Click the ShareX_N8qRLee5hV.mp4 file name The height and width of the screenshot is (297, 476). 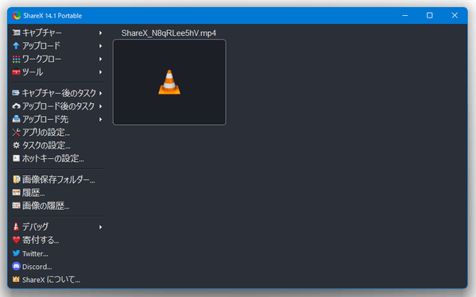pyautogui.click(x=168, y=33)
